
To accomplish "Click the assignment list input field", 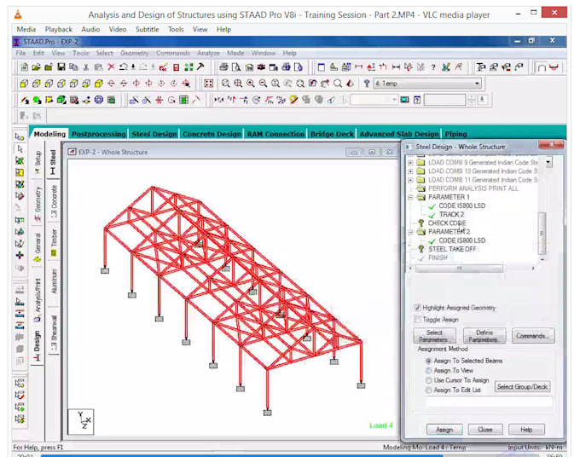I will (x=490, y=402).
